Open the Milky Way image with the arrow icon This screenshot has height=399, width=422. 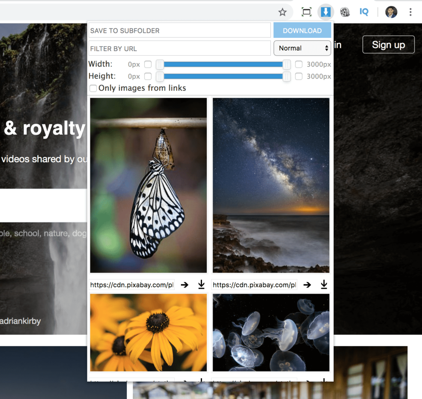click(x=307, y=285)
